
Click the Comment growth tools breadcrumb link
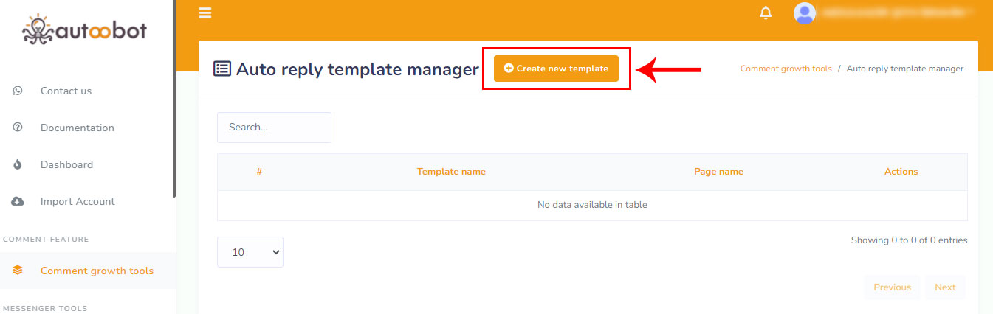[x=786, y=69]
